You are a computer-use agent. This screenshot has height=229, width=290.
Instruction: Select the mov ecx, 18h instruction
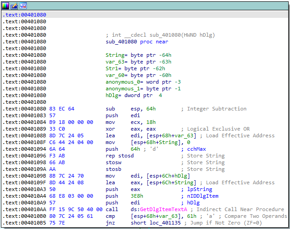131,122
